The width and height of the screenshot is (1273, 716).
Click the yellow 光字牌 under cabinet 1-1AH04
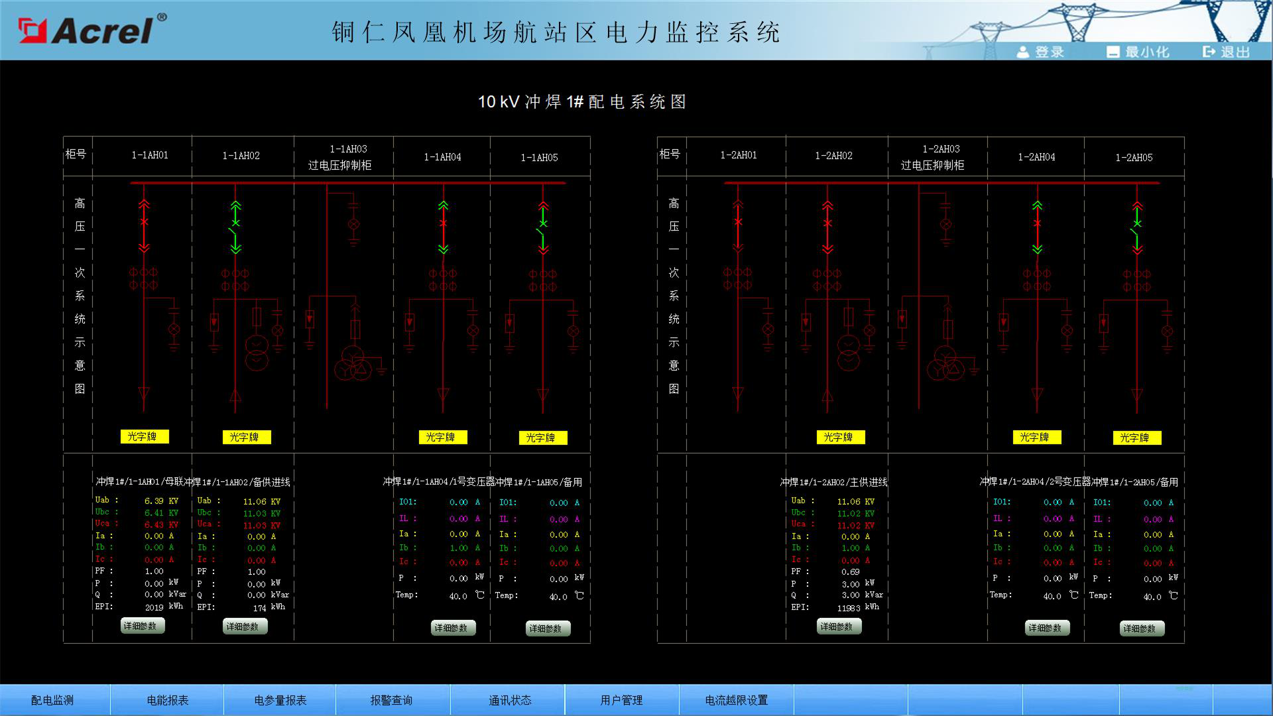click(442, 437)
